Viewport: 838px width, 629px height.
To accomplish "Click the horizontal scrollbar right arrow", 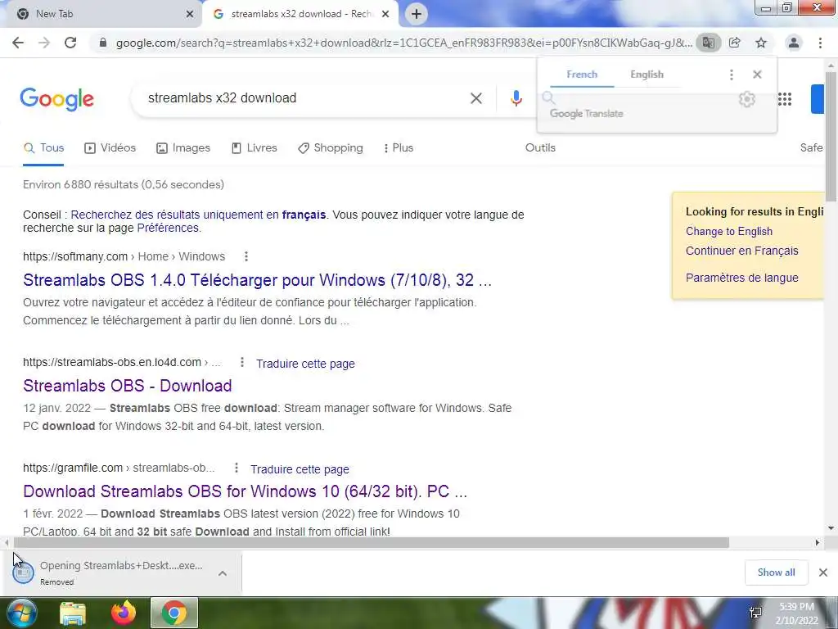I will coord(818,543).
